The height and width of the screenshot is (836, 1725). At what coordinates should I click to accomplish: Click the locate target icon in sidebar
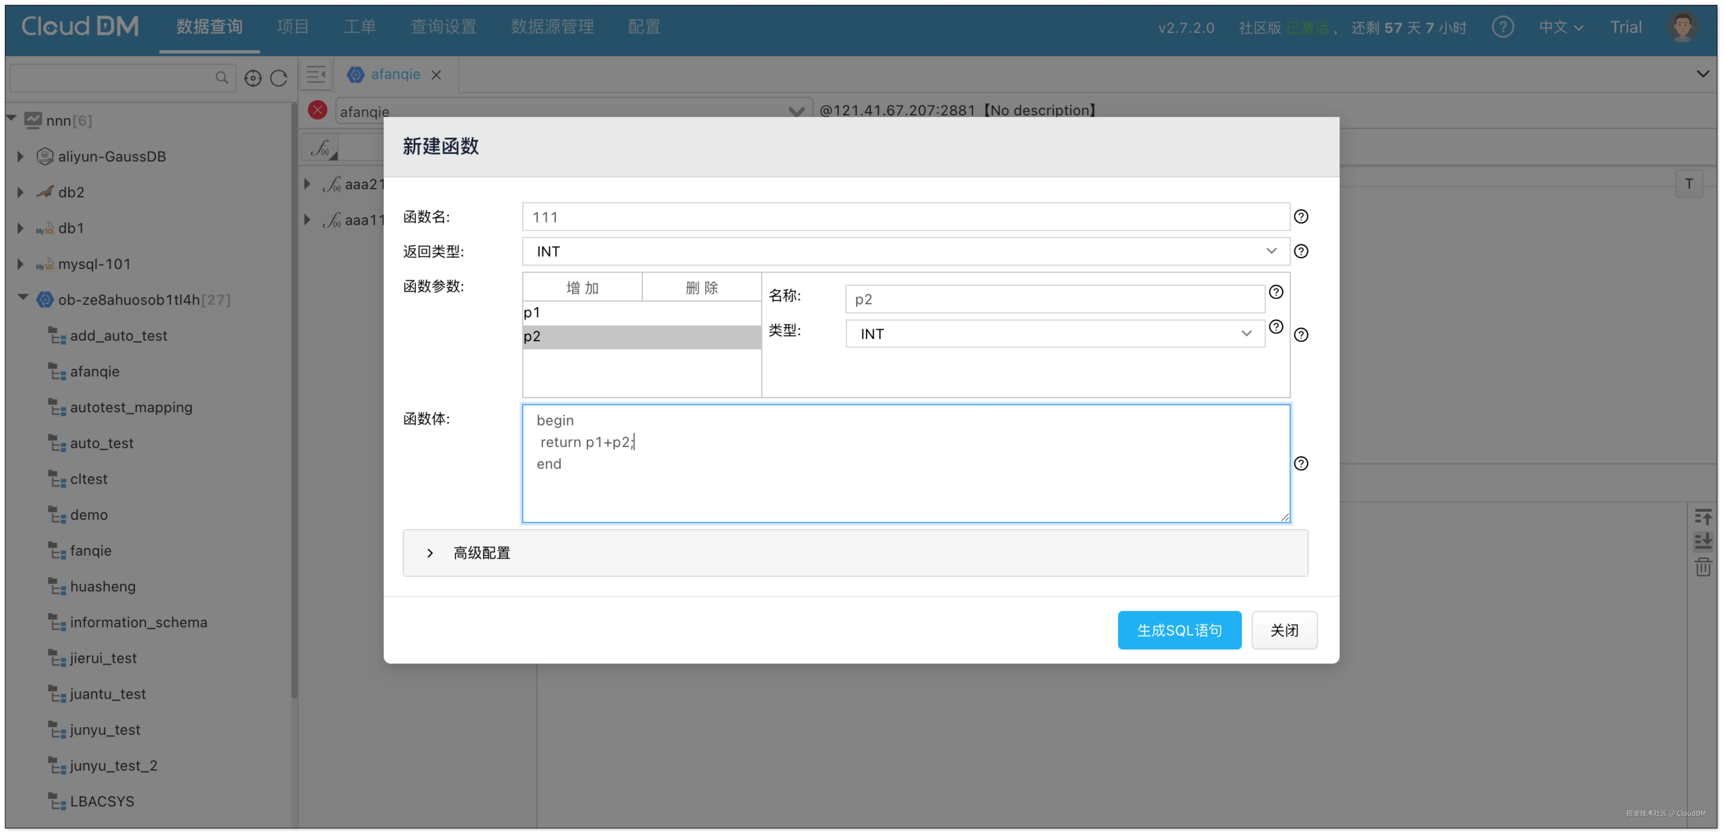(253, 78)
